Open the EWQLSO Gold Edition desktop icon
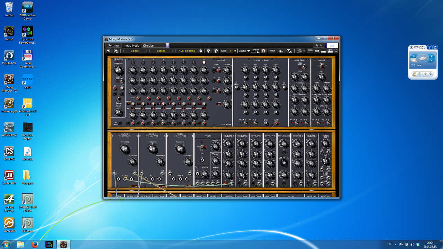The width and height of the screenshot is (443, 249). coord(28,203)
